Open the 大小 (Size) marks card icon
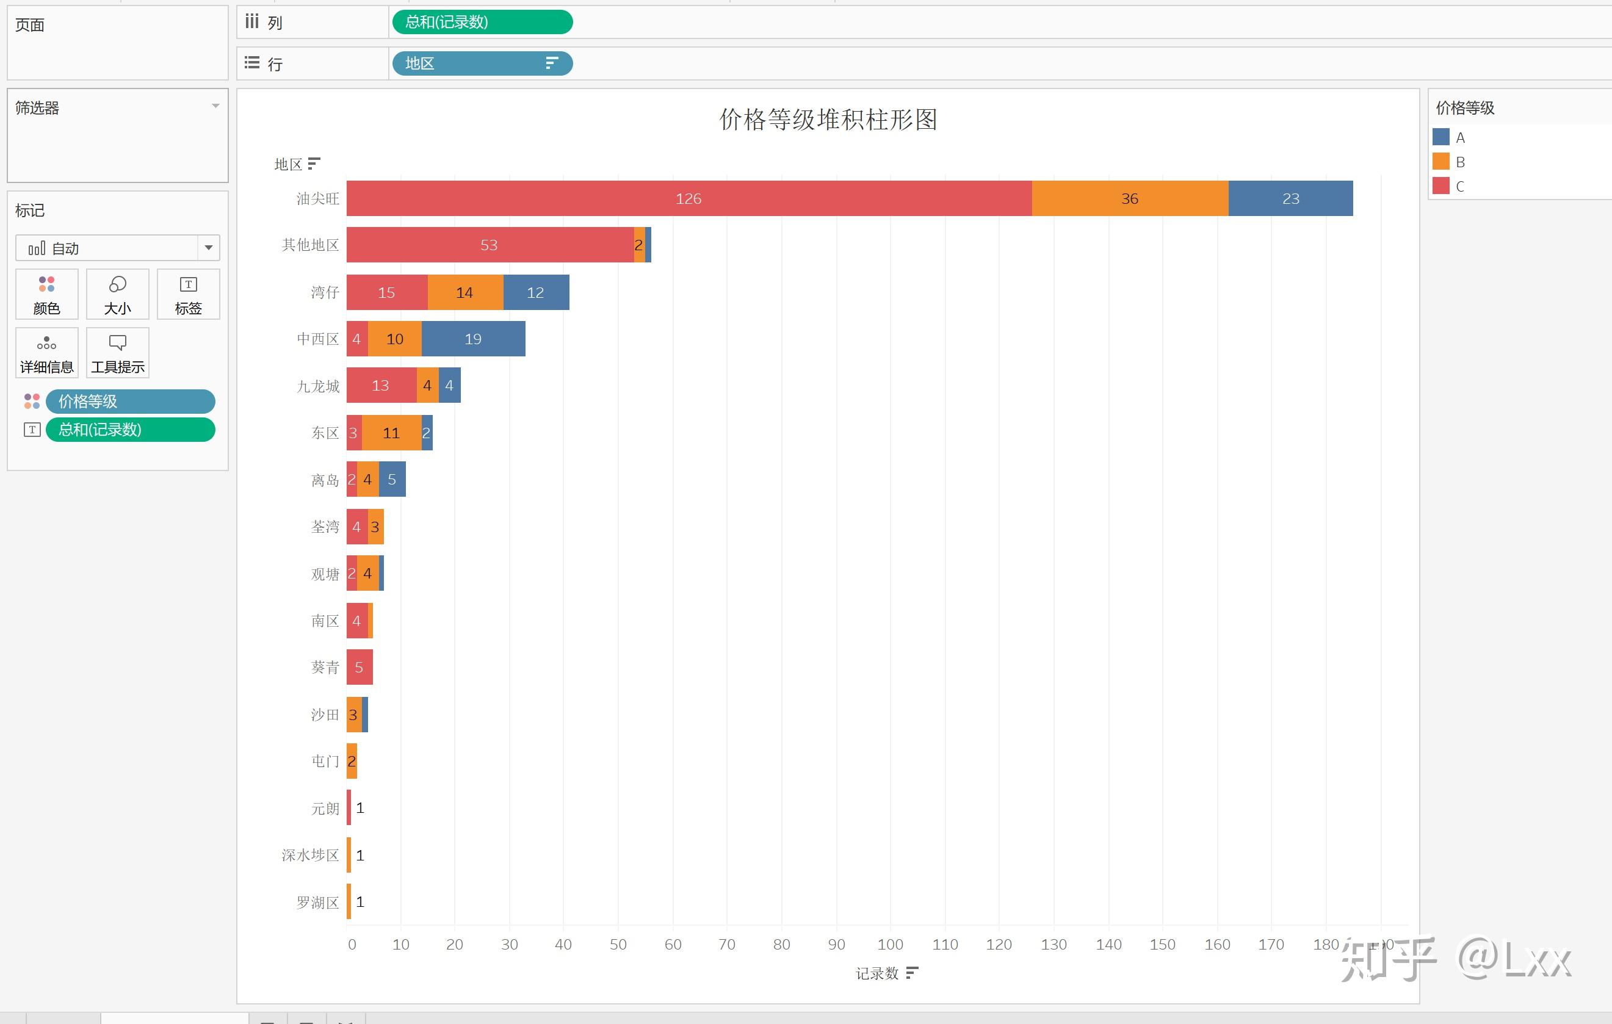This screenshot has height=1024, width=1612. coord(117,293)
